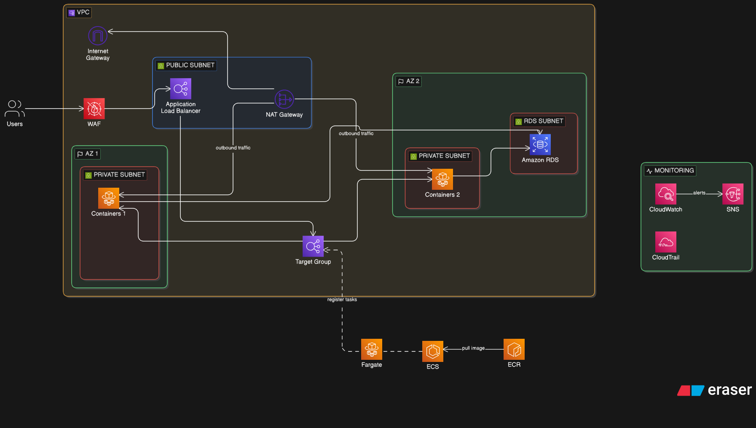Viewport: 756px width, 428px height.
Task: Click the "Internet Gateway" text label
Action: tap(98, 55)
